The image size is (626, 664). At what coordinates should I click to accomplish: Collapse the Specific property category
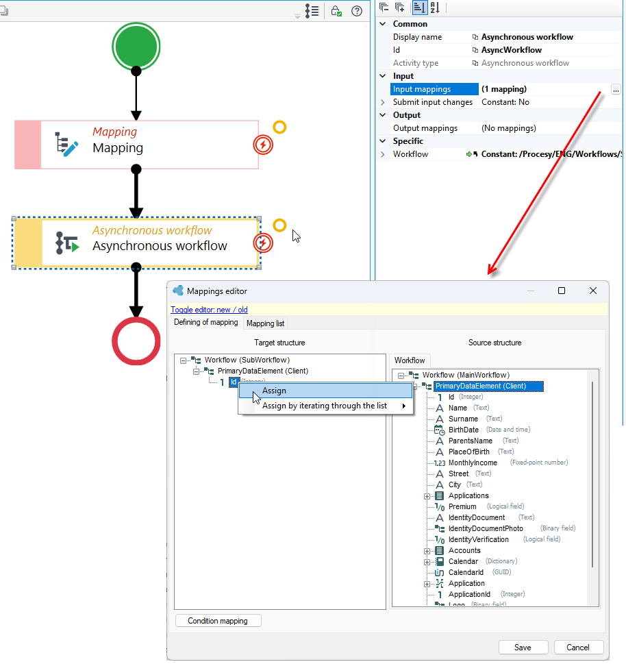(383, 141)
